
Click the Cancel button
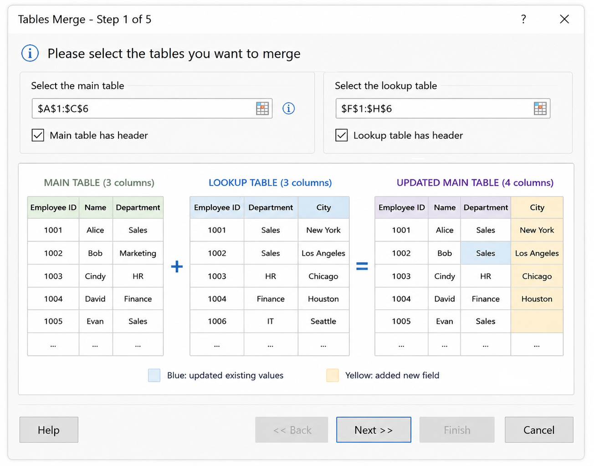click(x=539, y=430)
